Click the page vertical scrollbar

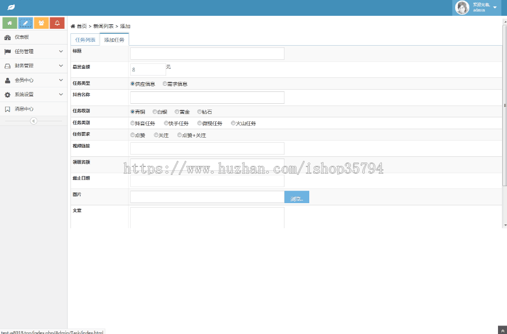pos(505,106)
